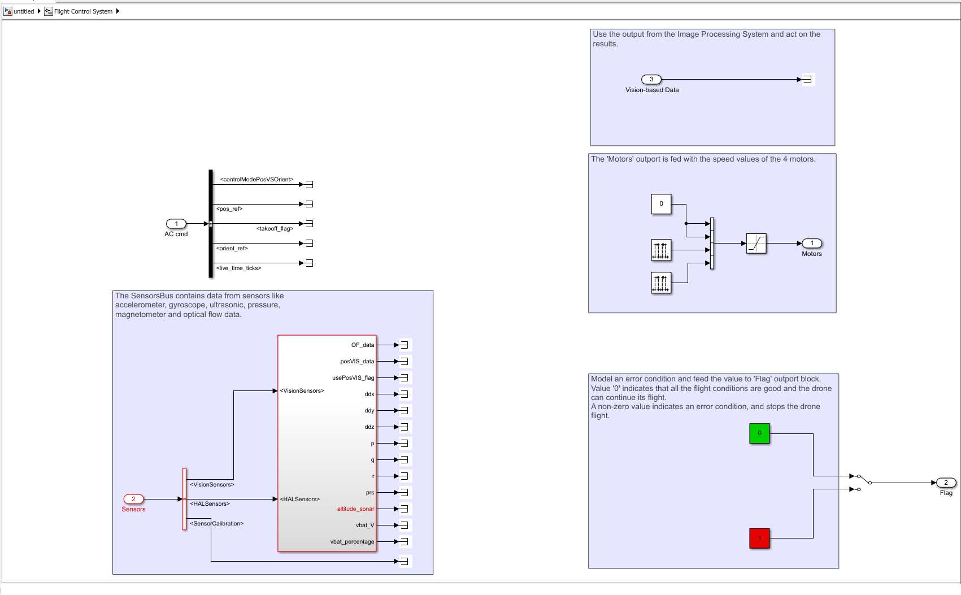This screenshot has width=961, height=595.
Task: Expand the arrow after 'untitled' in breadcrumb
Action: click(39, 11)
